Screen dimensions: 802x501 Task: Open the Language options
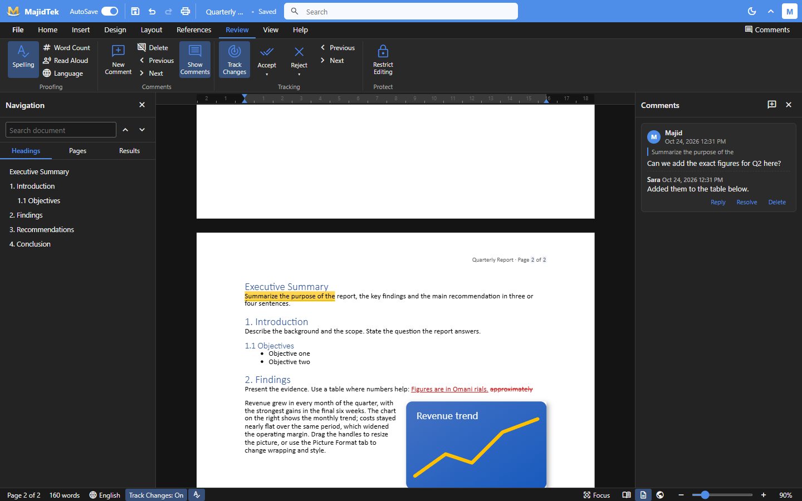pyautogui.click(x=63, y=73)
